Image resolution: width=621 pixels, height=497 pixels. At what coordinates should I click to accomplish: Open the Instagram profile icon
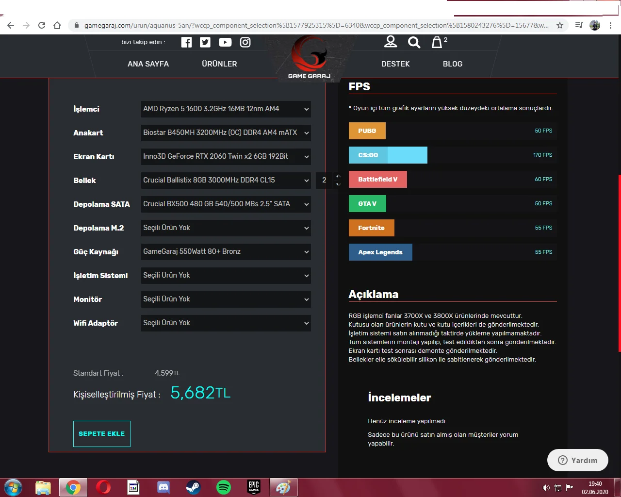[245, 42]
